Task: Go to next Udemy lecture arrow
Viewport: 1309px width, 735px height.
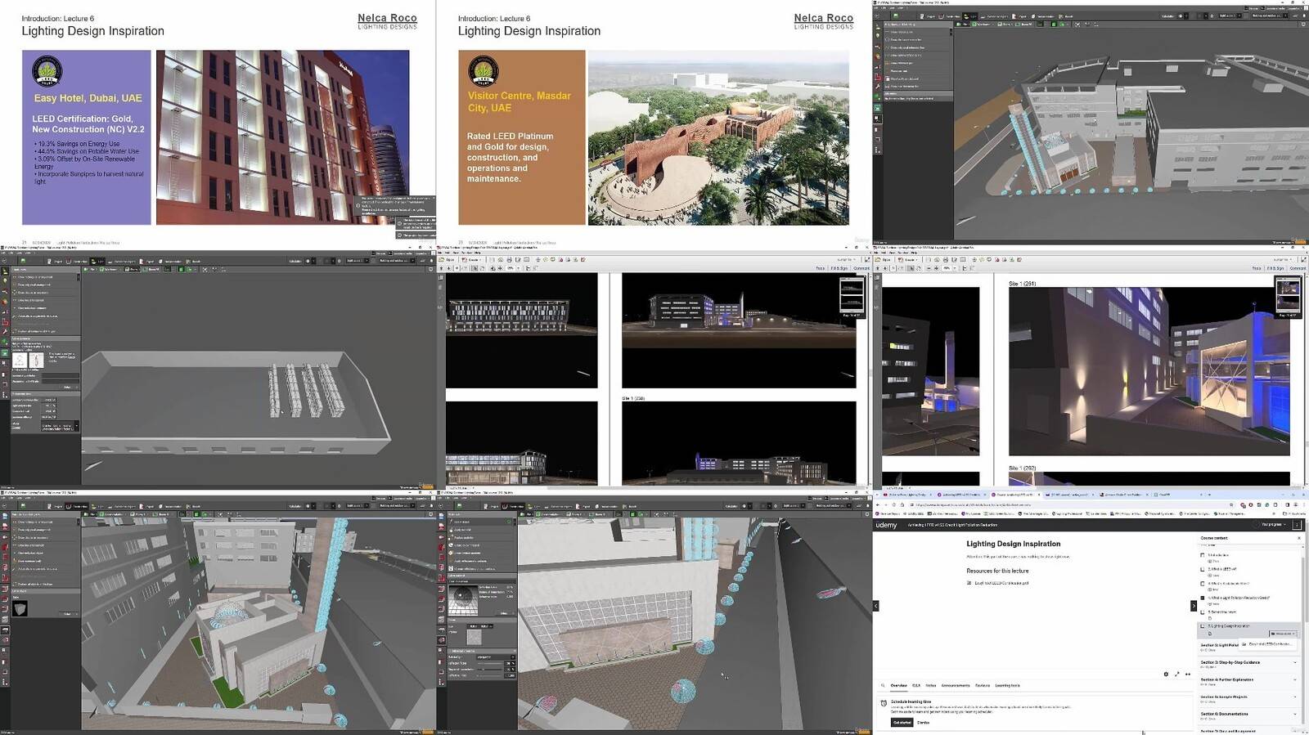Action: (1193, 606)
